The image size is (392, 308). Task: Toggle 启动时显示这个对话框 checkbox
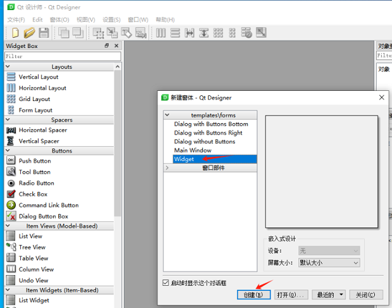click(x=166, y=283)
